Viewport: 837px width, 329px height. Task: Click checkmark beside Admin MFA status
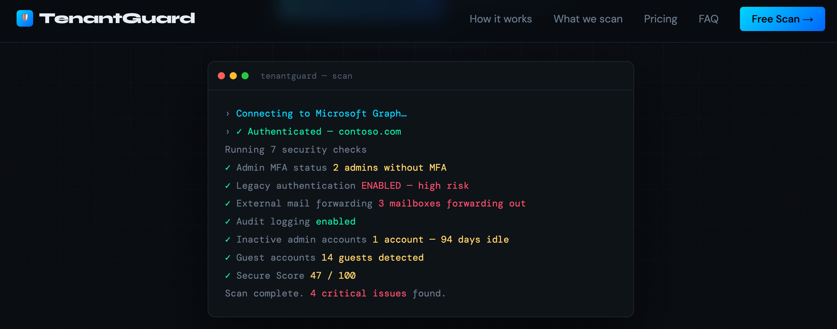(227, 167)
